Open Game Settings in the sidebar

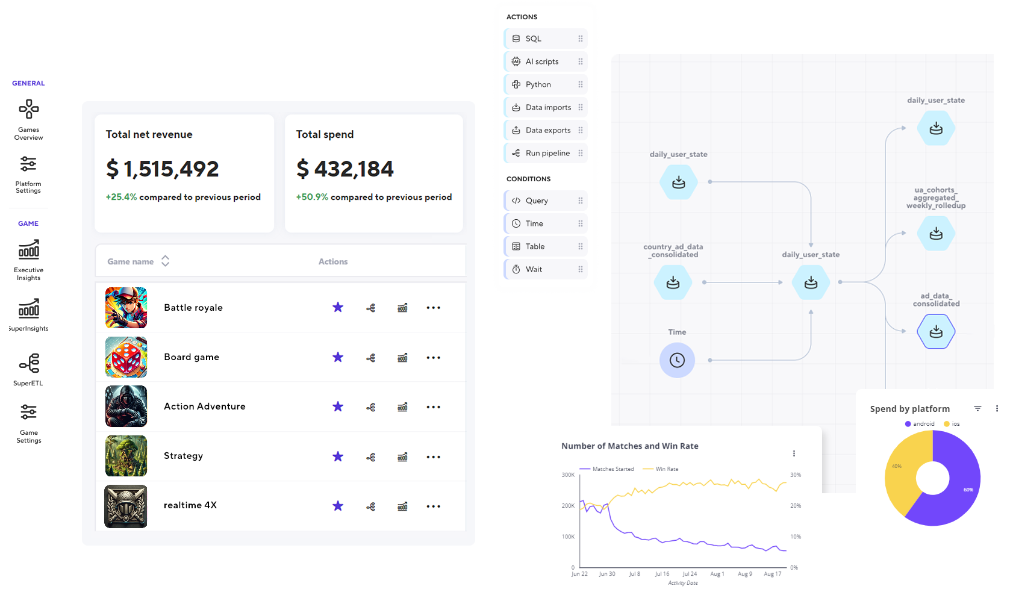[28, 423]
